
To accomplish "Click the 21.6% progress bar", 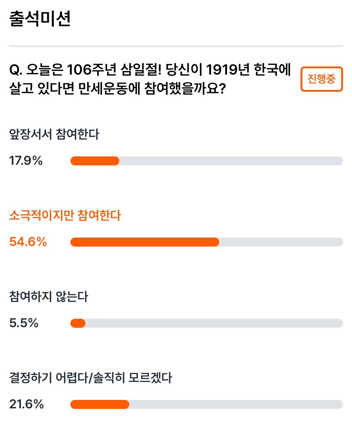I will click(x=207, y=404).
